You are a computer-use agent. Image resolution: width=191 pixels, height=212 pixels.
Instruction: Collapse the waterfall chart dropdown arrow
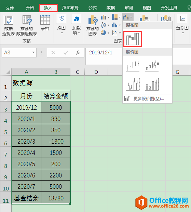coord(131,17)
